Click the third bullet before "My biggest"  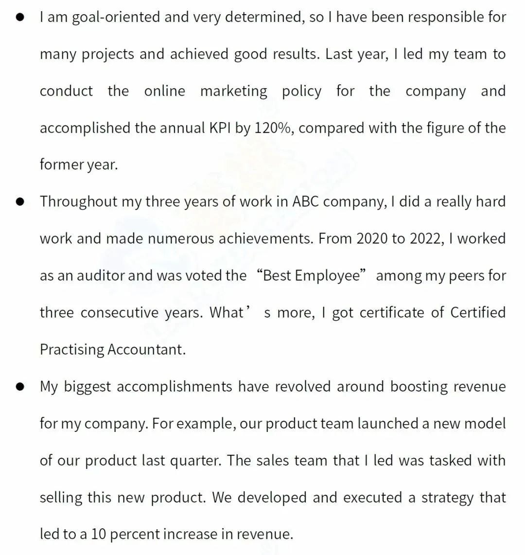(20, 387)
